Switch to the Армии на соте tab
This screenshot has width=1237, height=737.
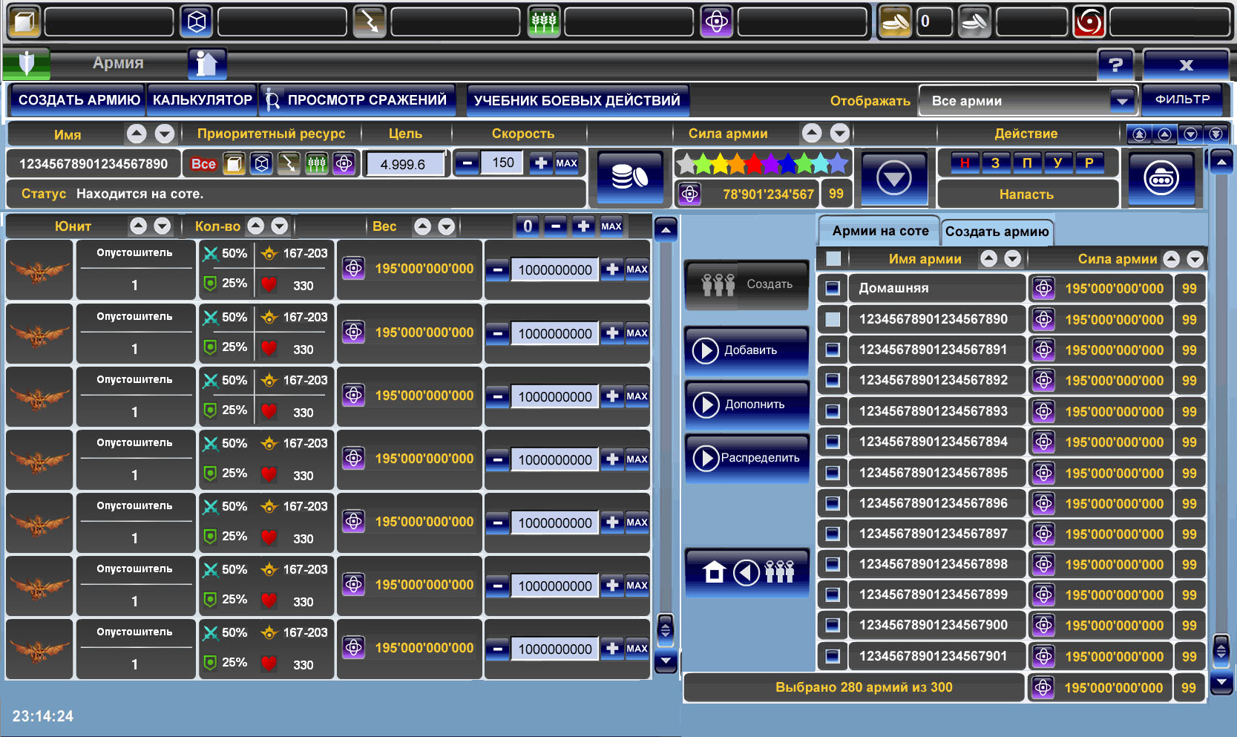tap(879, 231)
